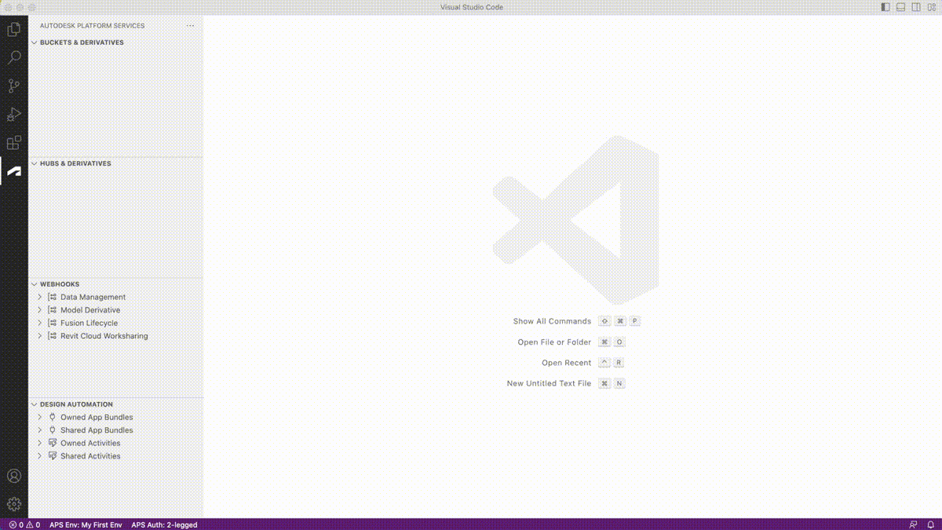Toggle the primary side bar
Screen dimensions: 942x530
pyautogui.click(x=885, y=7)
